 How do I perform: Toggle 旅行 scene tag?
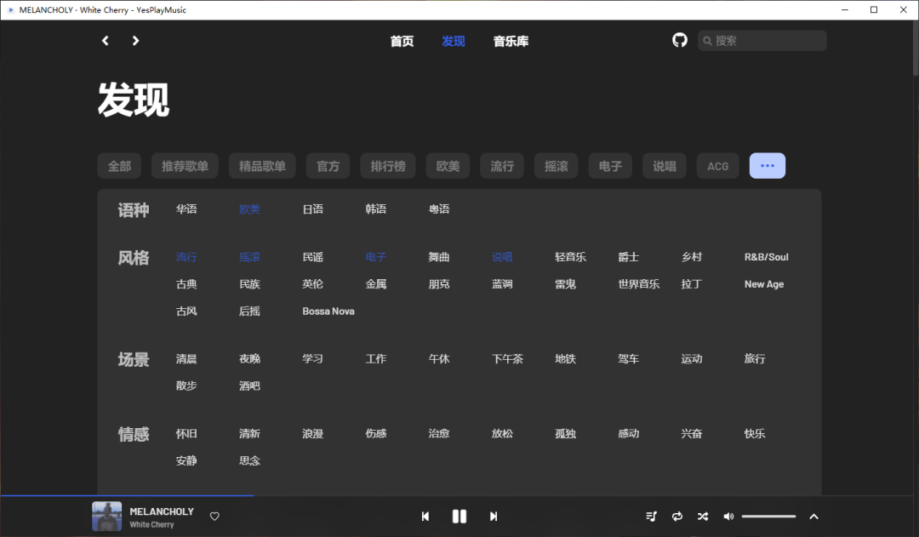click(x=754, y=358)
